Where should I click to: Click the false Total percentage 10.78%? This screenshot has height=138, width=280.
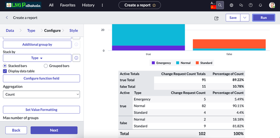[238, 87]
